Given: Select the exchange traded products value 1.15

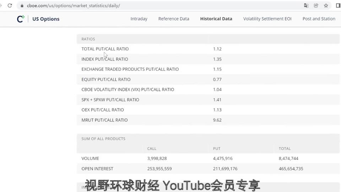Looking at the screenshot, I should 217,69.
